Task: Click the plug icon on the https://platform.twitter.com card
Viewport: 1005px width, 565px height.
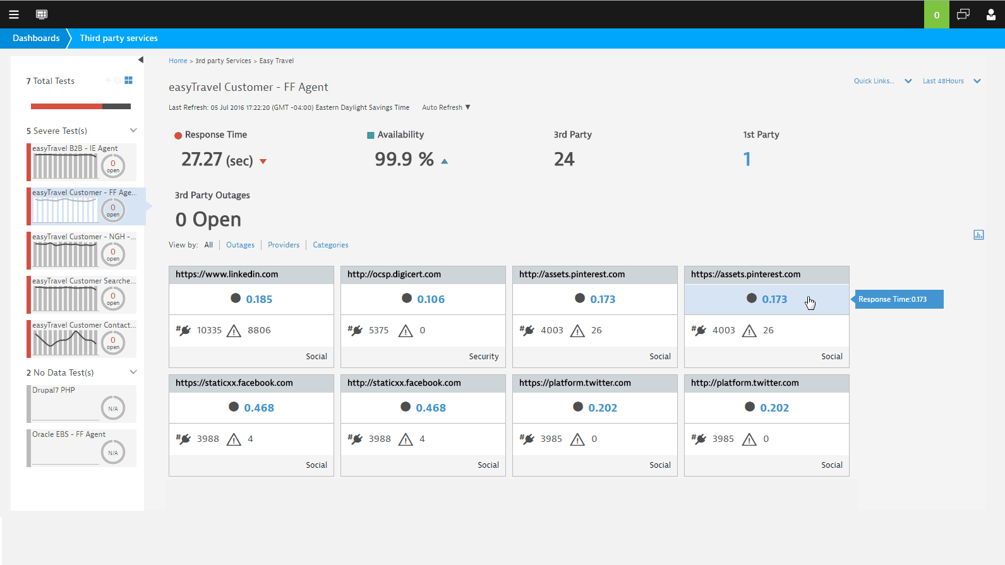Action: point(527,439)
